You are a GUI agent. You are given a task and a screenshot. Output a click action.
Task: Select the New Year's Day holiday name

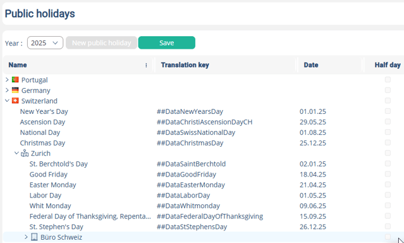click(x=44, y=111)
